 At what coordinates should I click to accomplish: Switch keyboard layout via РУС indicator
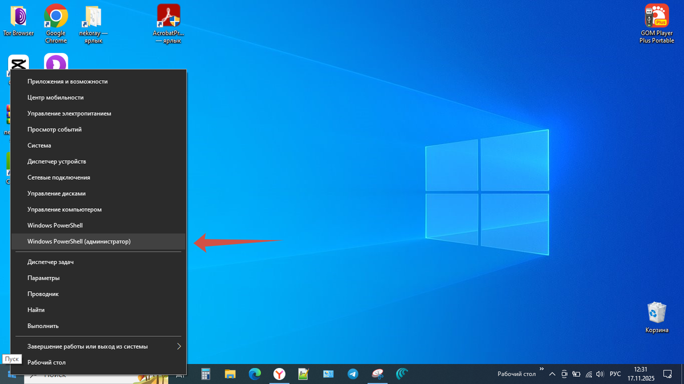[614, 374]
